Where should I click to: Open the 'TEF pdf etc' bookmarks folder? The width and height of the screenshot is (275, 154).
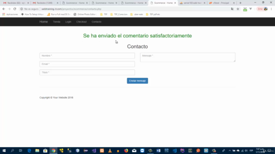pyautogui.click(x=153, y=14)
